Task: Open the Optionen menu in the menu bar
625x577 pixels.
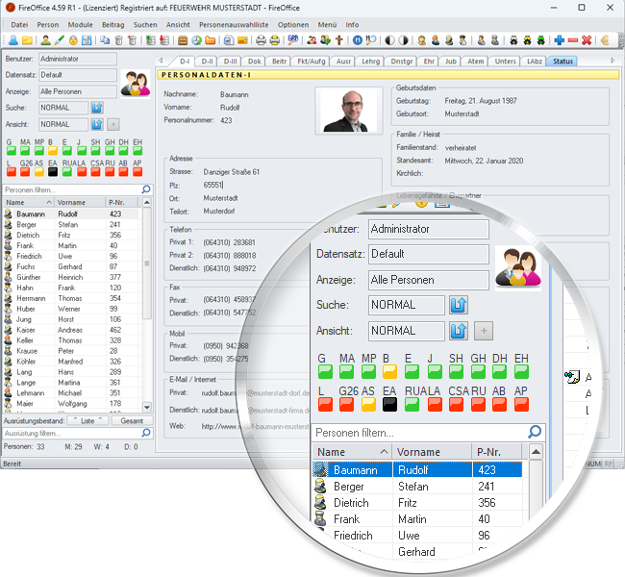Action: (291, 24)
